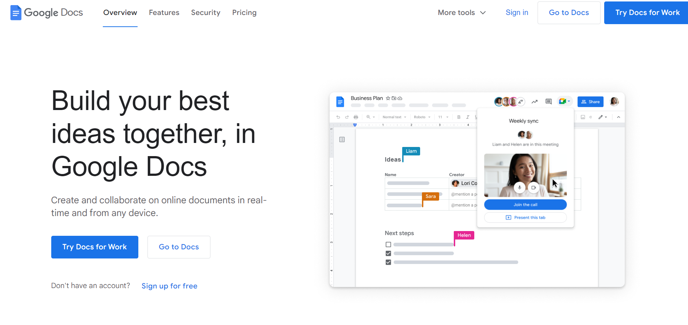Click the undo arrow in the document toolbar
The image size is (688, 325).
coord(338,117)
